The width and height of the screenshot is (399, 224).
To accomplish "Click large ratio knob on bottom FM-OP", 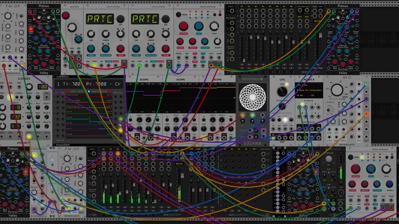I will coord(67,158).
